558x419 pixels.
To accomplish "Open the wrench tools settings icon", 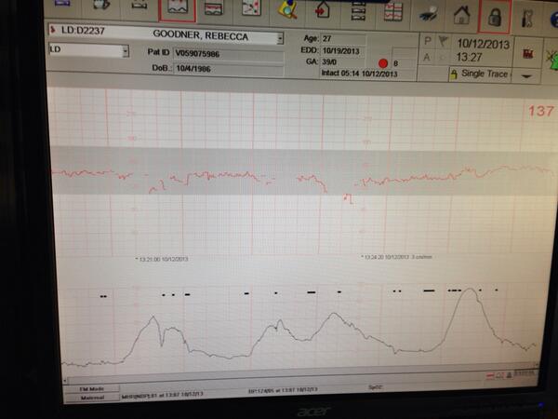I will 527,18.
